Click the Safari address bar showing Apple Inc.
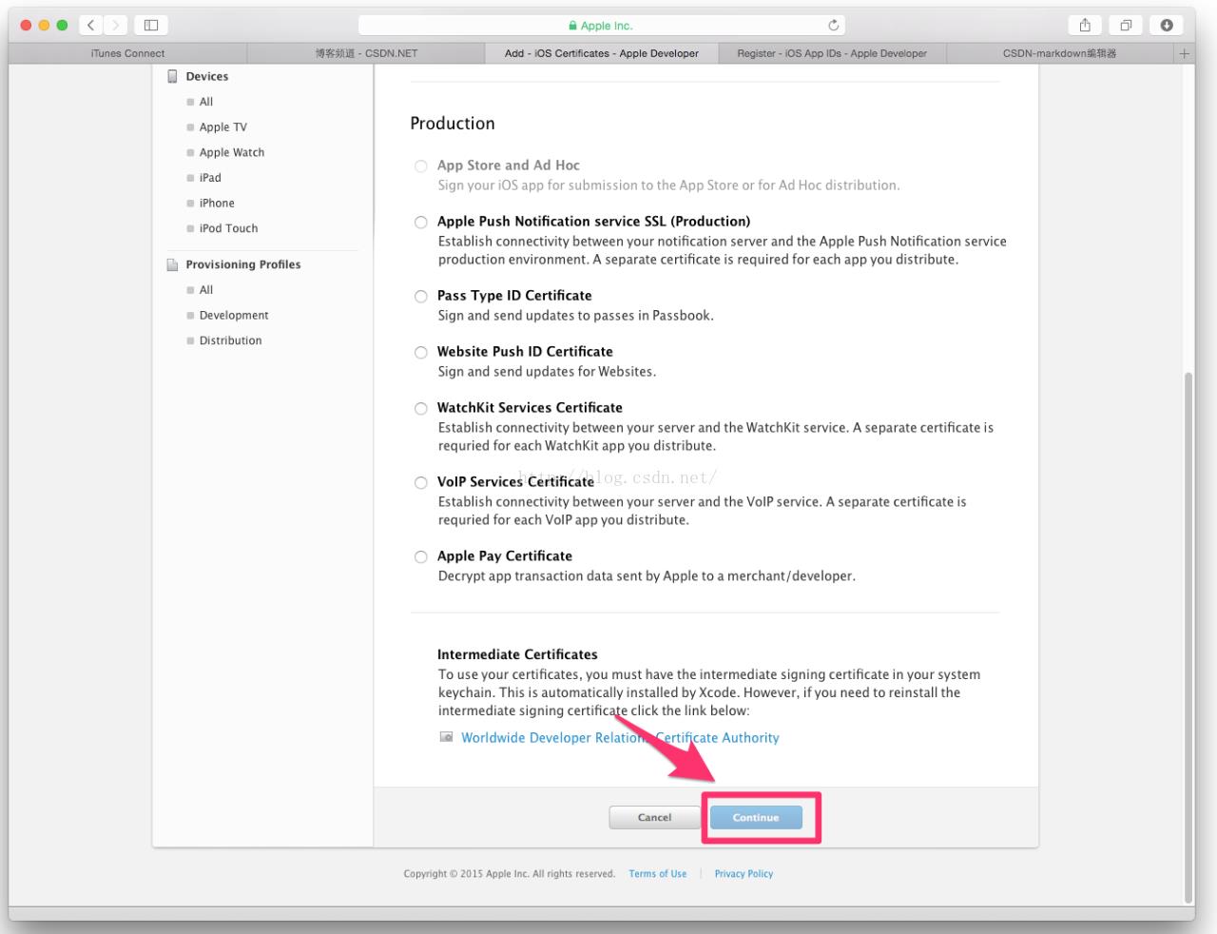 (601, 26)
